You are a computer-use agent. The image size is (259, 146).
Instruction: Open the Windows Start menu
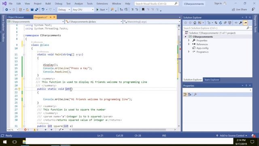coord(5,142)
